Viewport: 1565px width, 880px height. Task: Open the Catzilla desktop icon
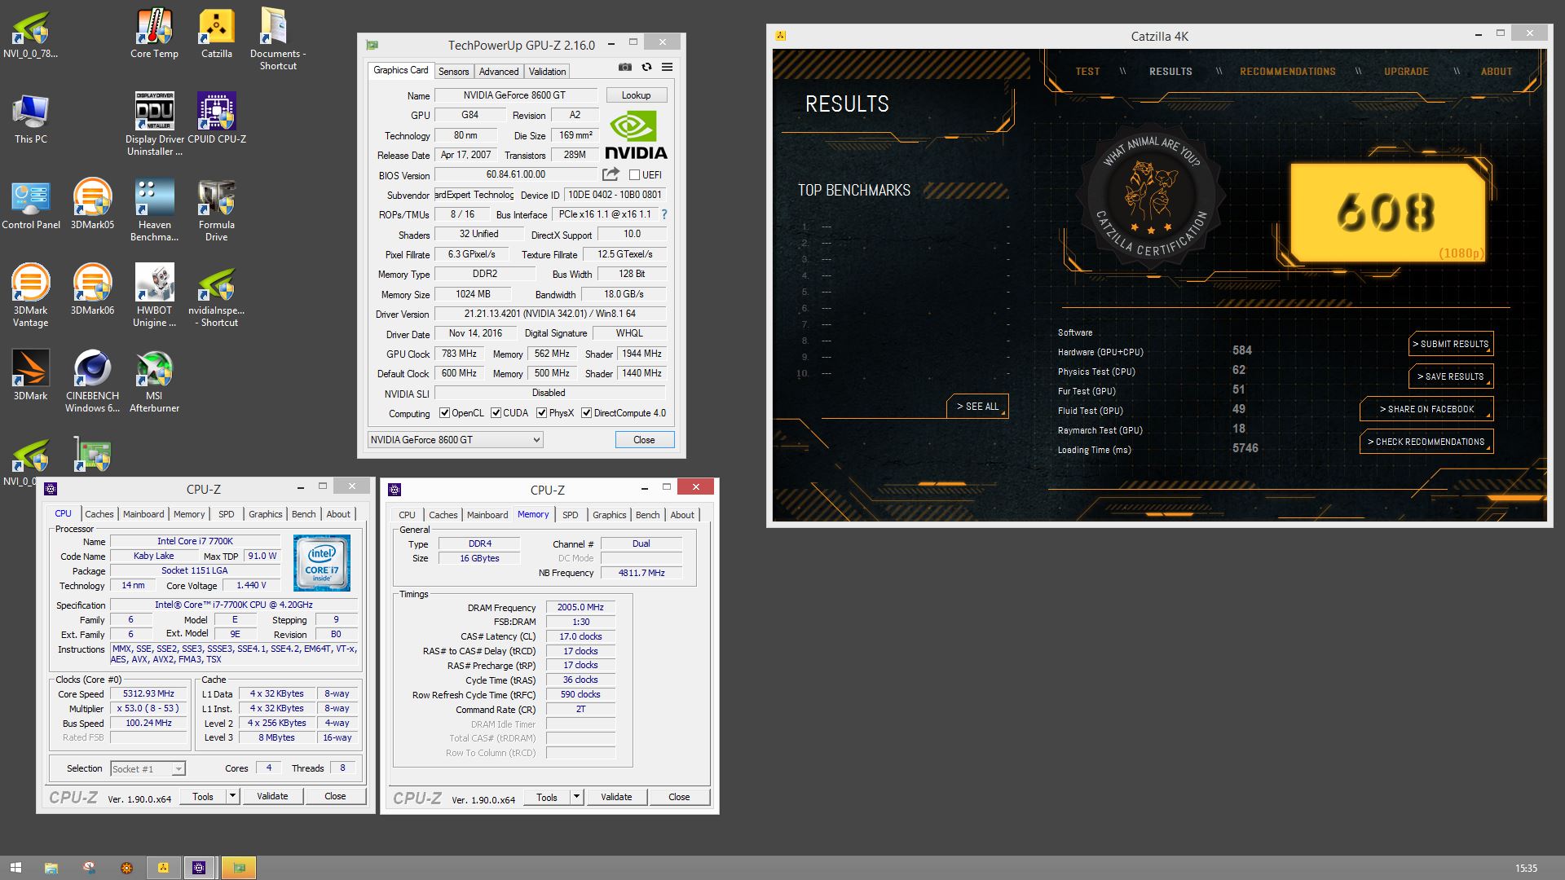[x=217, y=33]
